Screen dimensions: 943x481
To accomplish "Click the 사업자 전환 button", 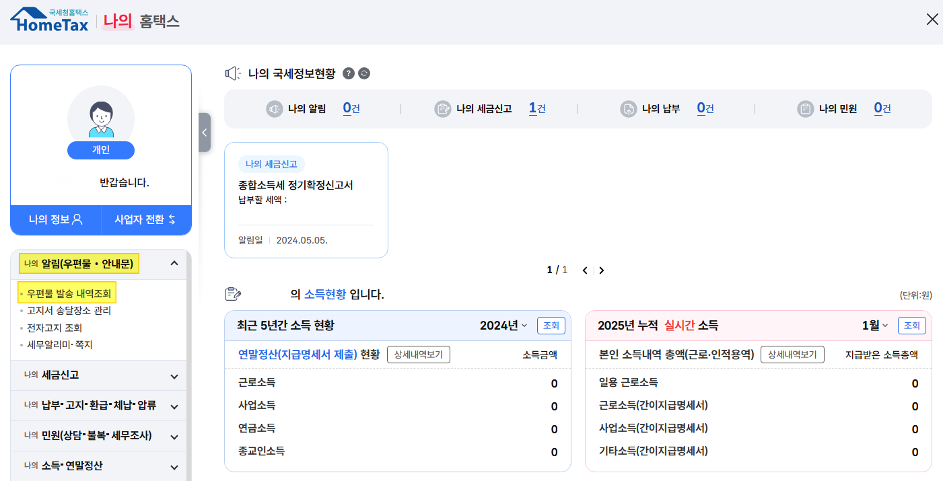I will click(146, 219).
